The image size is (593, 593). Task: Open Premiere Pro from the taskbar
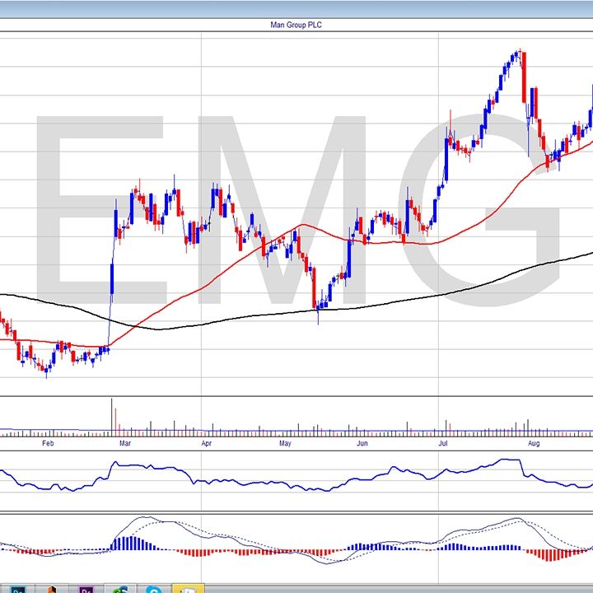tap(86, 588)
